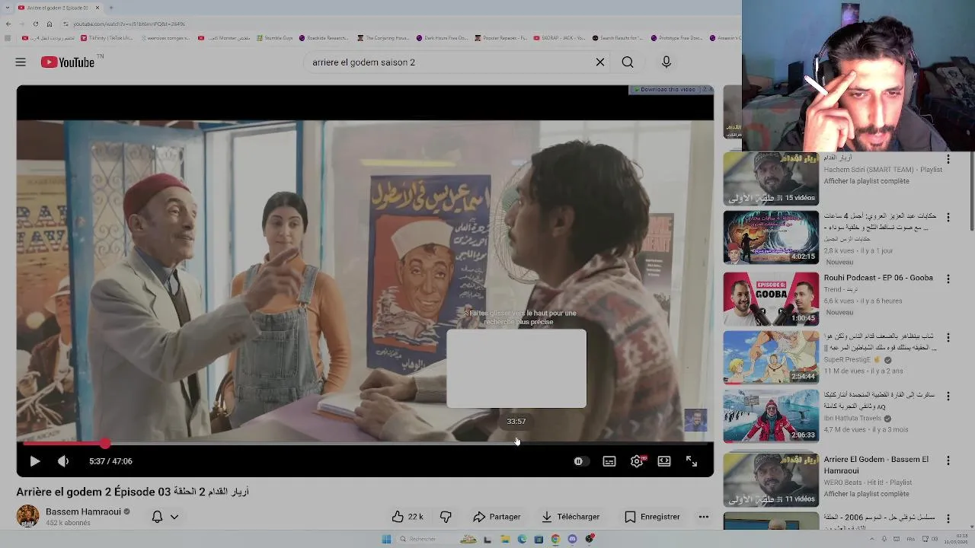Click browser back arrow
This screenshot has height=548, width=975.
[x=8, y=24]
